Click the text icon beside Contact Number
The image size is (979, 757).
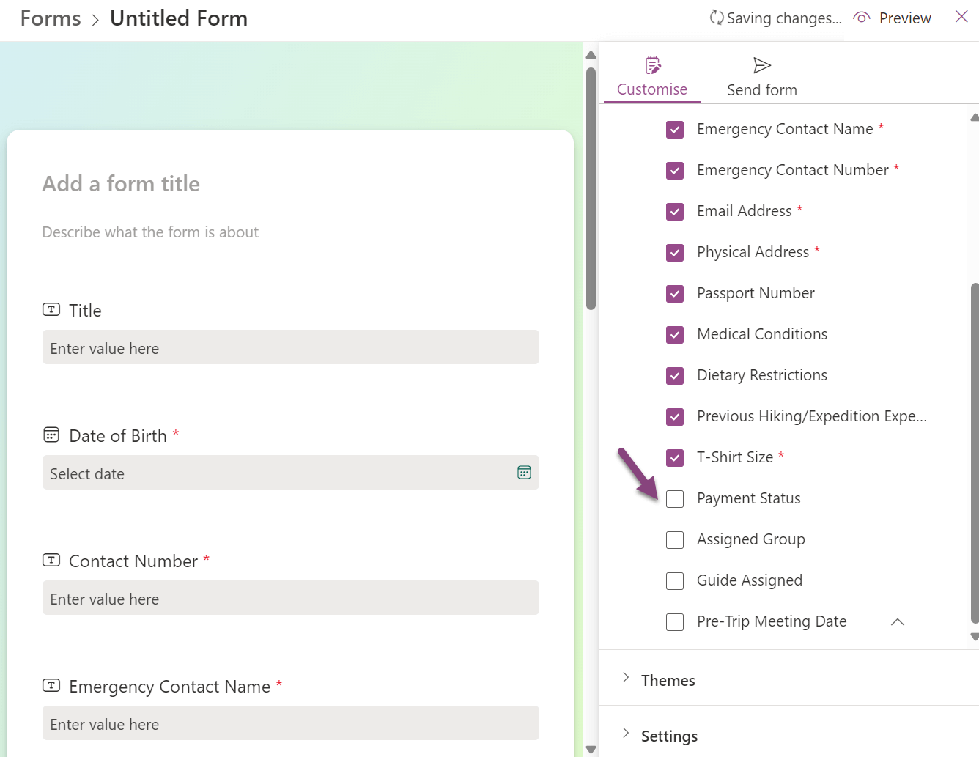click(x=51, y=561)
